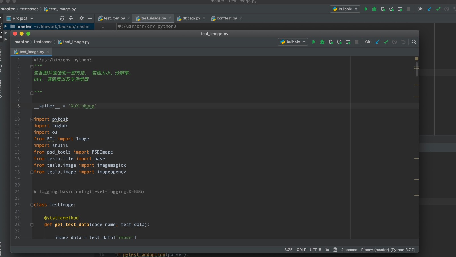456x257 pixels.
Task: Click the rollback undo-arrow icon in test_image.py window
Action: (403, 42)
